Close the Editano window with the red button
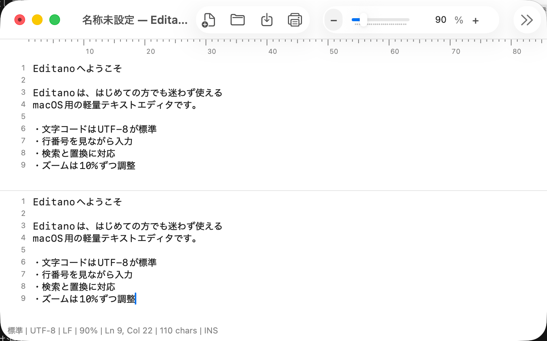 20,20
